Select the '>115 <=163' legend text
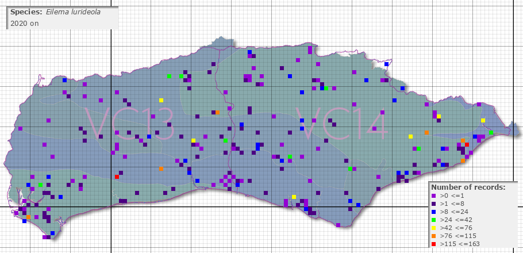 [460, 244]
